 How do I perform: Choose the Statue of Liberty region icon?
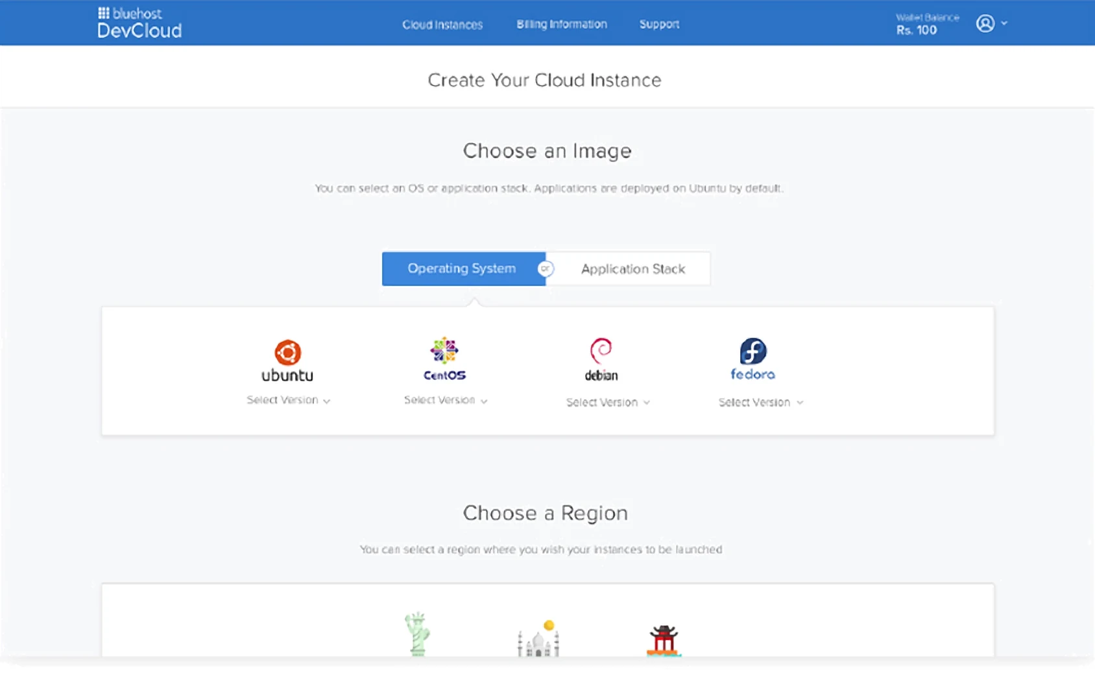pos(417,633)
